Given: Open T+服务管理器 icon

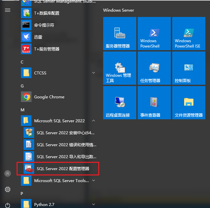Looking at the screenshot, I should tap(26, 49).
